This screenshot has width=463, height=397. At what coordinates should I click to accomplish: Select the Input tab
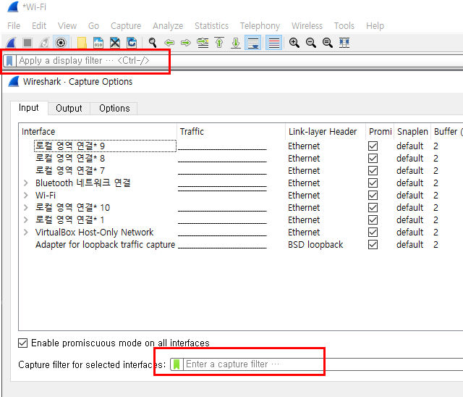point(29,108)
